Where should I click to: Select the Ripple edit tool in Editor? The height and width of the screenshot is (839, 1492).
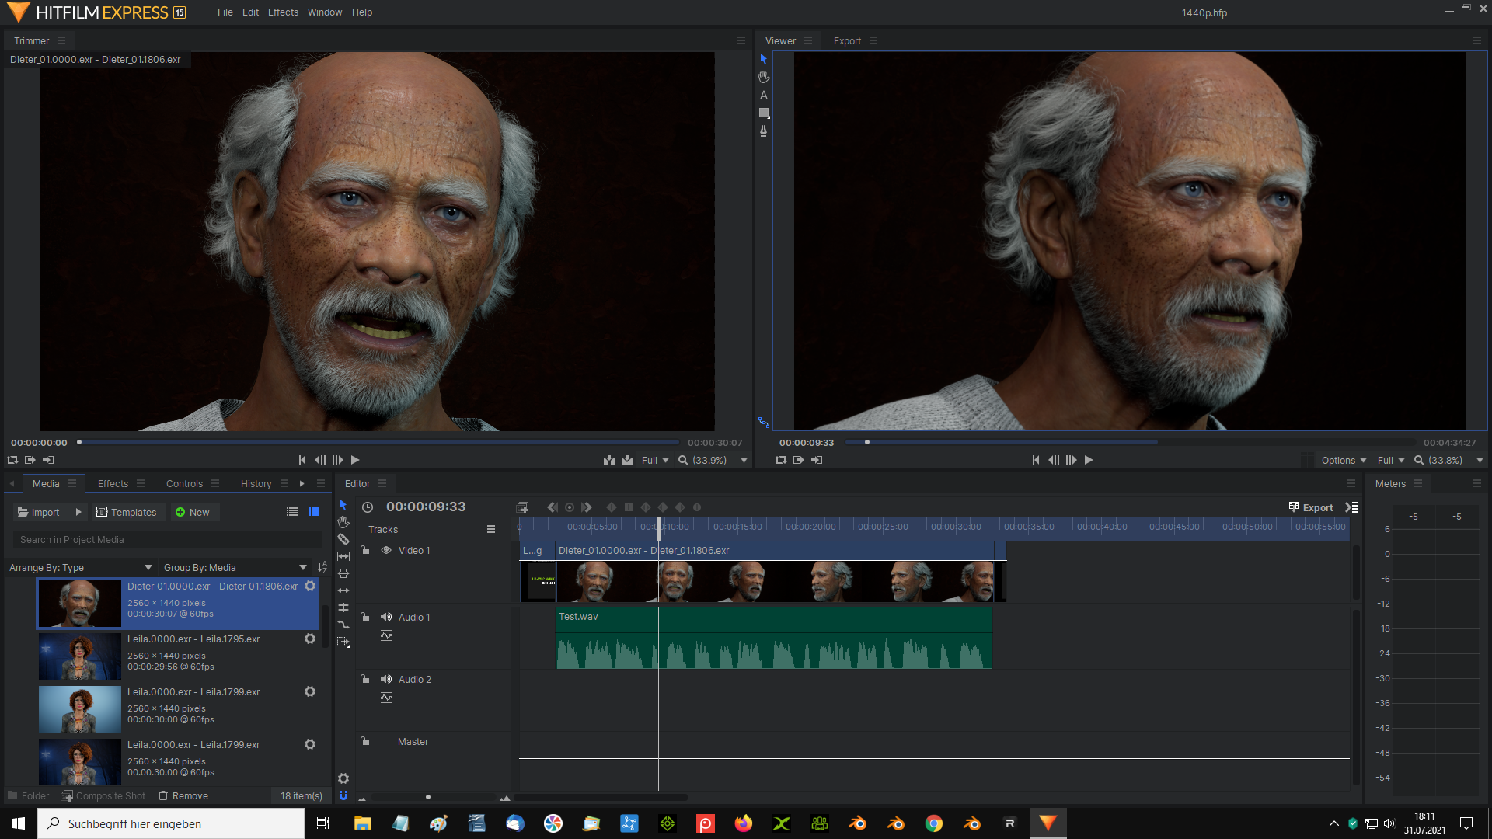(x=343, y=590)
